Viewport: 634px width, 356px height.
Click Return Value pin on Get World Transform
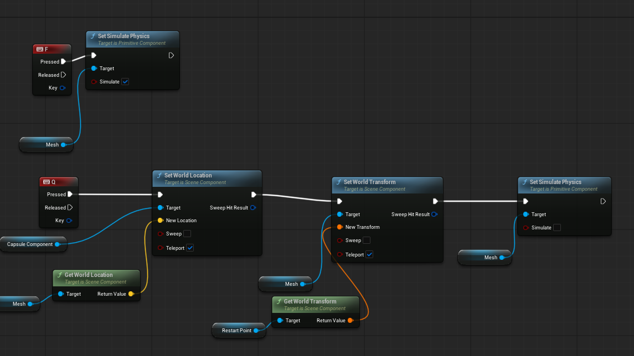point(350,321)
